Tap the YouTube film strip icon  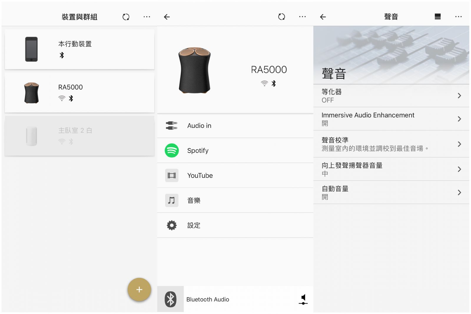(x=172, y=176)
